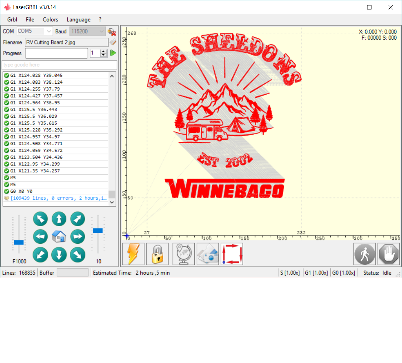
Task: Click the globe with map pin icon
Action: (184, 254)
